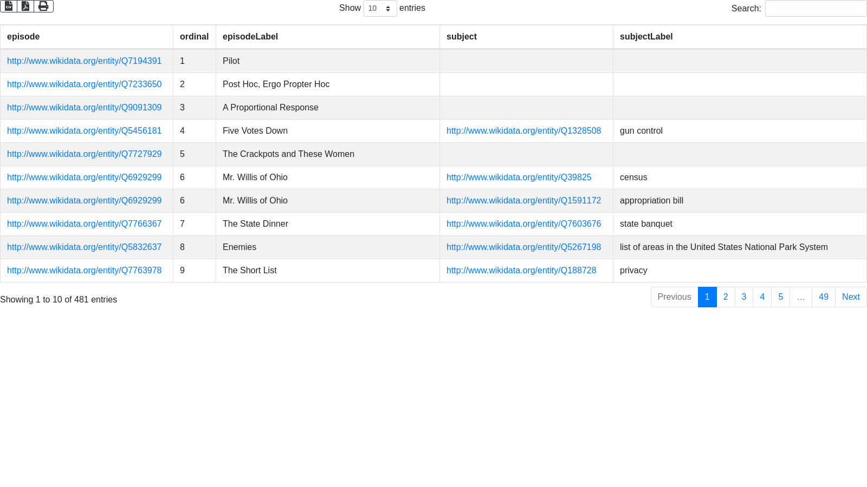The image size is (867, 487).
Task: Click the Next pagination button
Action: [850, 297]
